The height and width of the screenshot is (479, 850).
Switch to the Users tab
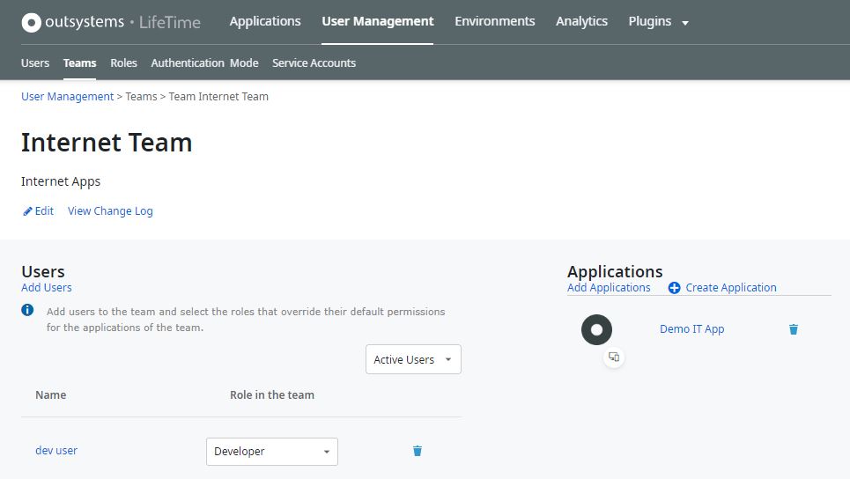tap(35, 63)
